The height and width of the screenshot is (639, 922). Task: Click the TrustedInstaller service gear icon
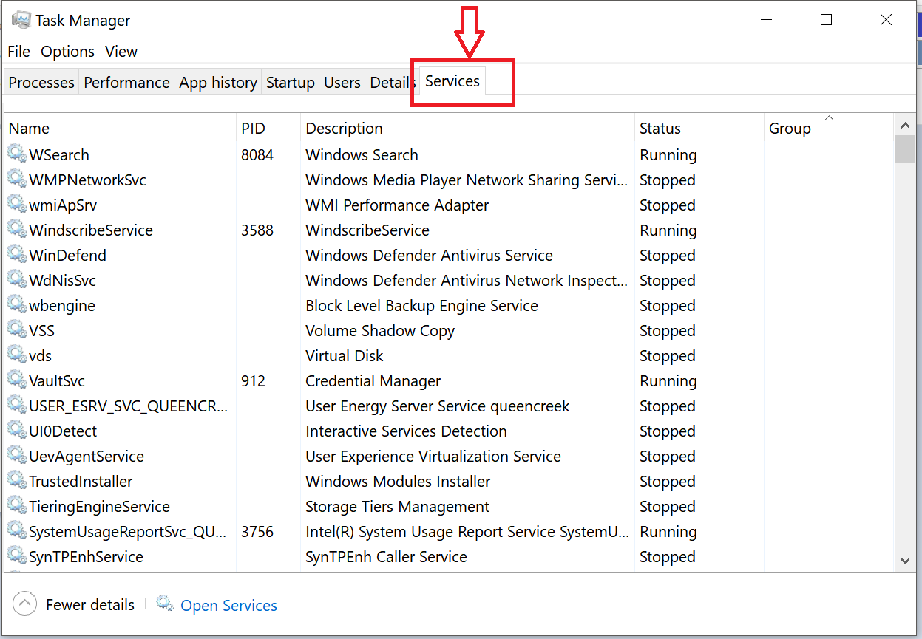point(17,481)
